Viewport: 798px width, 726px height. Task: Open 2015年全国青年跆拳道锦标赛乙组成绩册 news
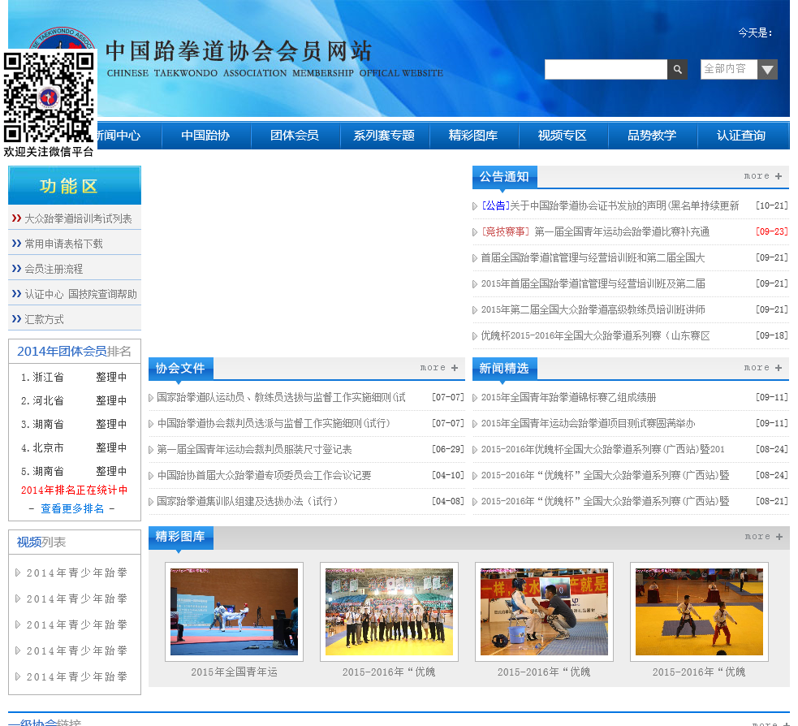[568, 397]
